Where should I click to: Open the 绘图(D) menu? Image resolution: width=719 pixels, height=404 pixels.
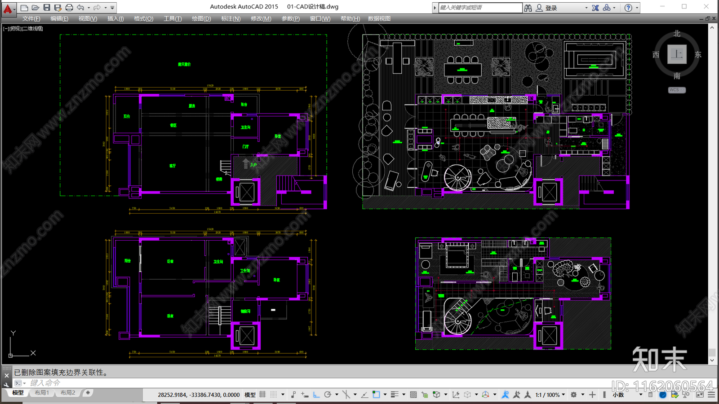coord(201,18)
